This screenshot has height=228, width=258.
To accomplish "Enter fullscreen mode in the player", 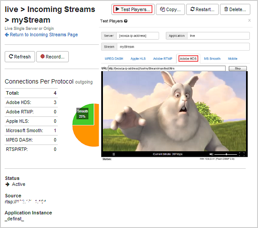I will 242,154.
